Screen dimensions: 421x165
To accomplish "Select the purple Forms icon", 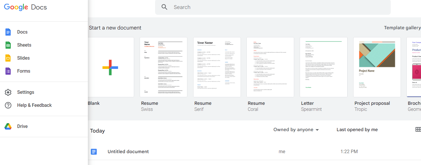I will [x=8, y=71].
